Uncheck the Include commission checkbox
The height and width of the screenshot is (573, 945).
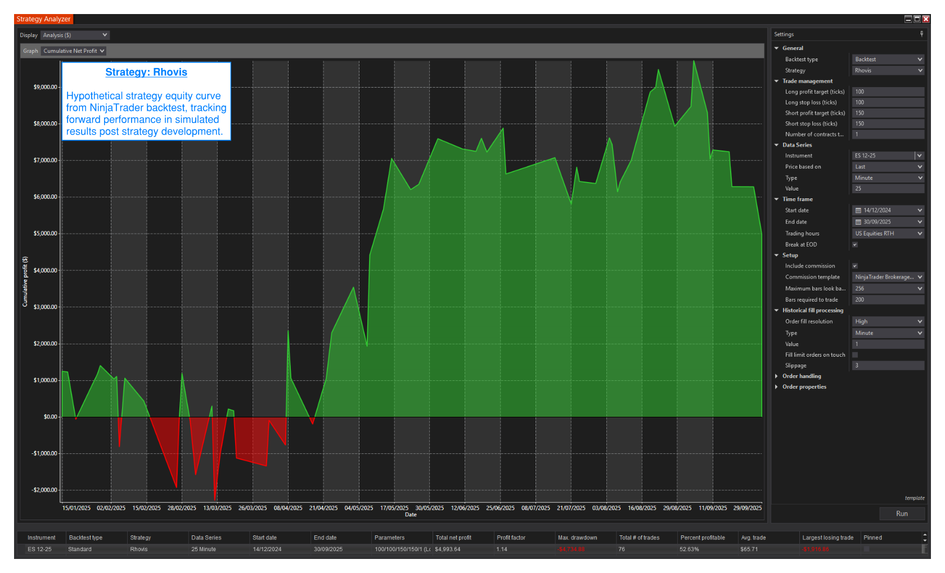coord(855,266)
